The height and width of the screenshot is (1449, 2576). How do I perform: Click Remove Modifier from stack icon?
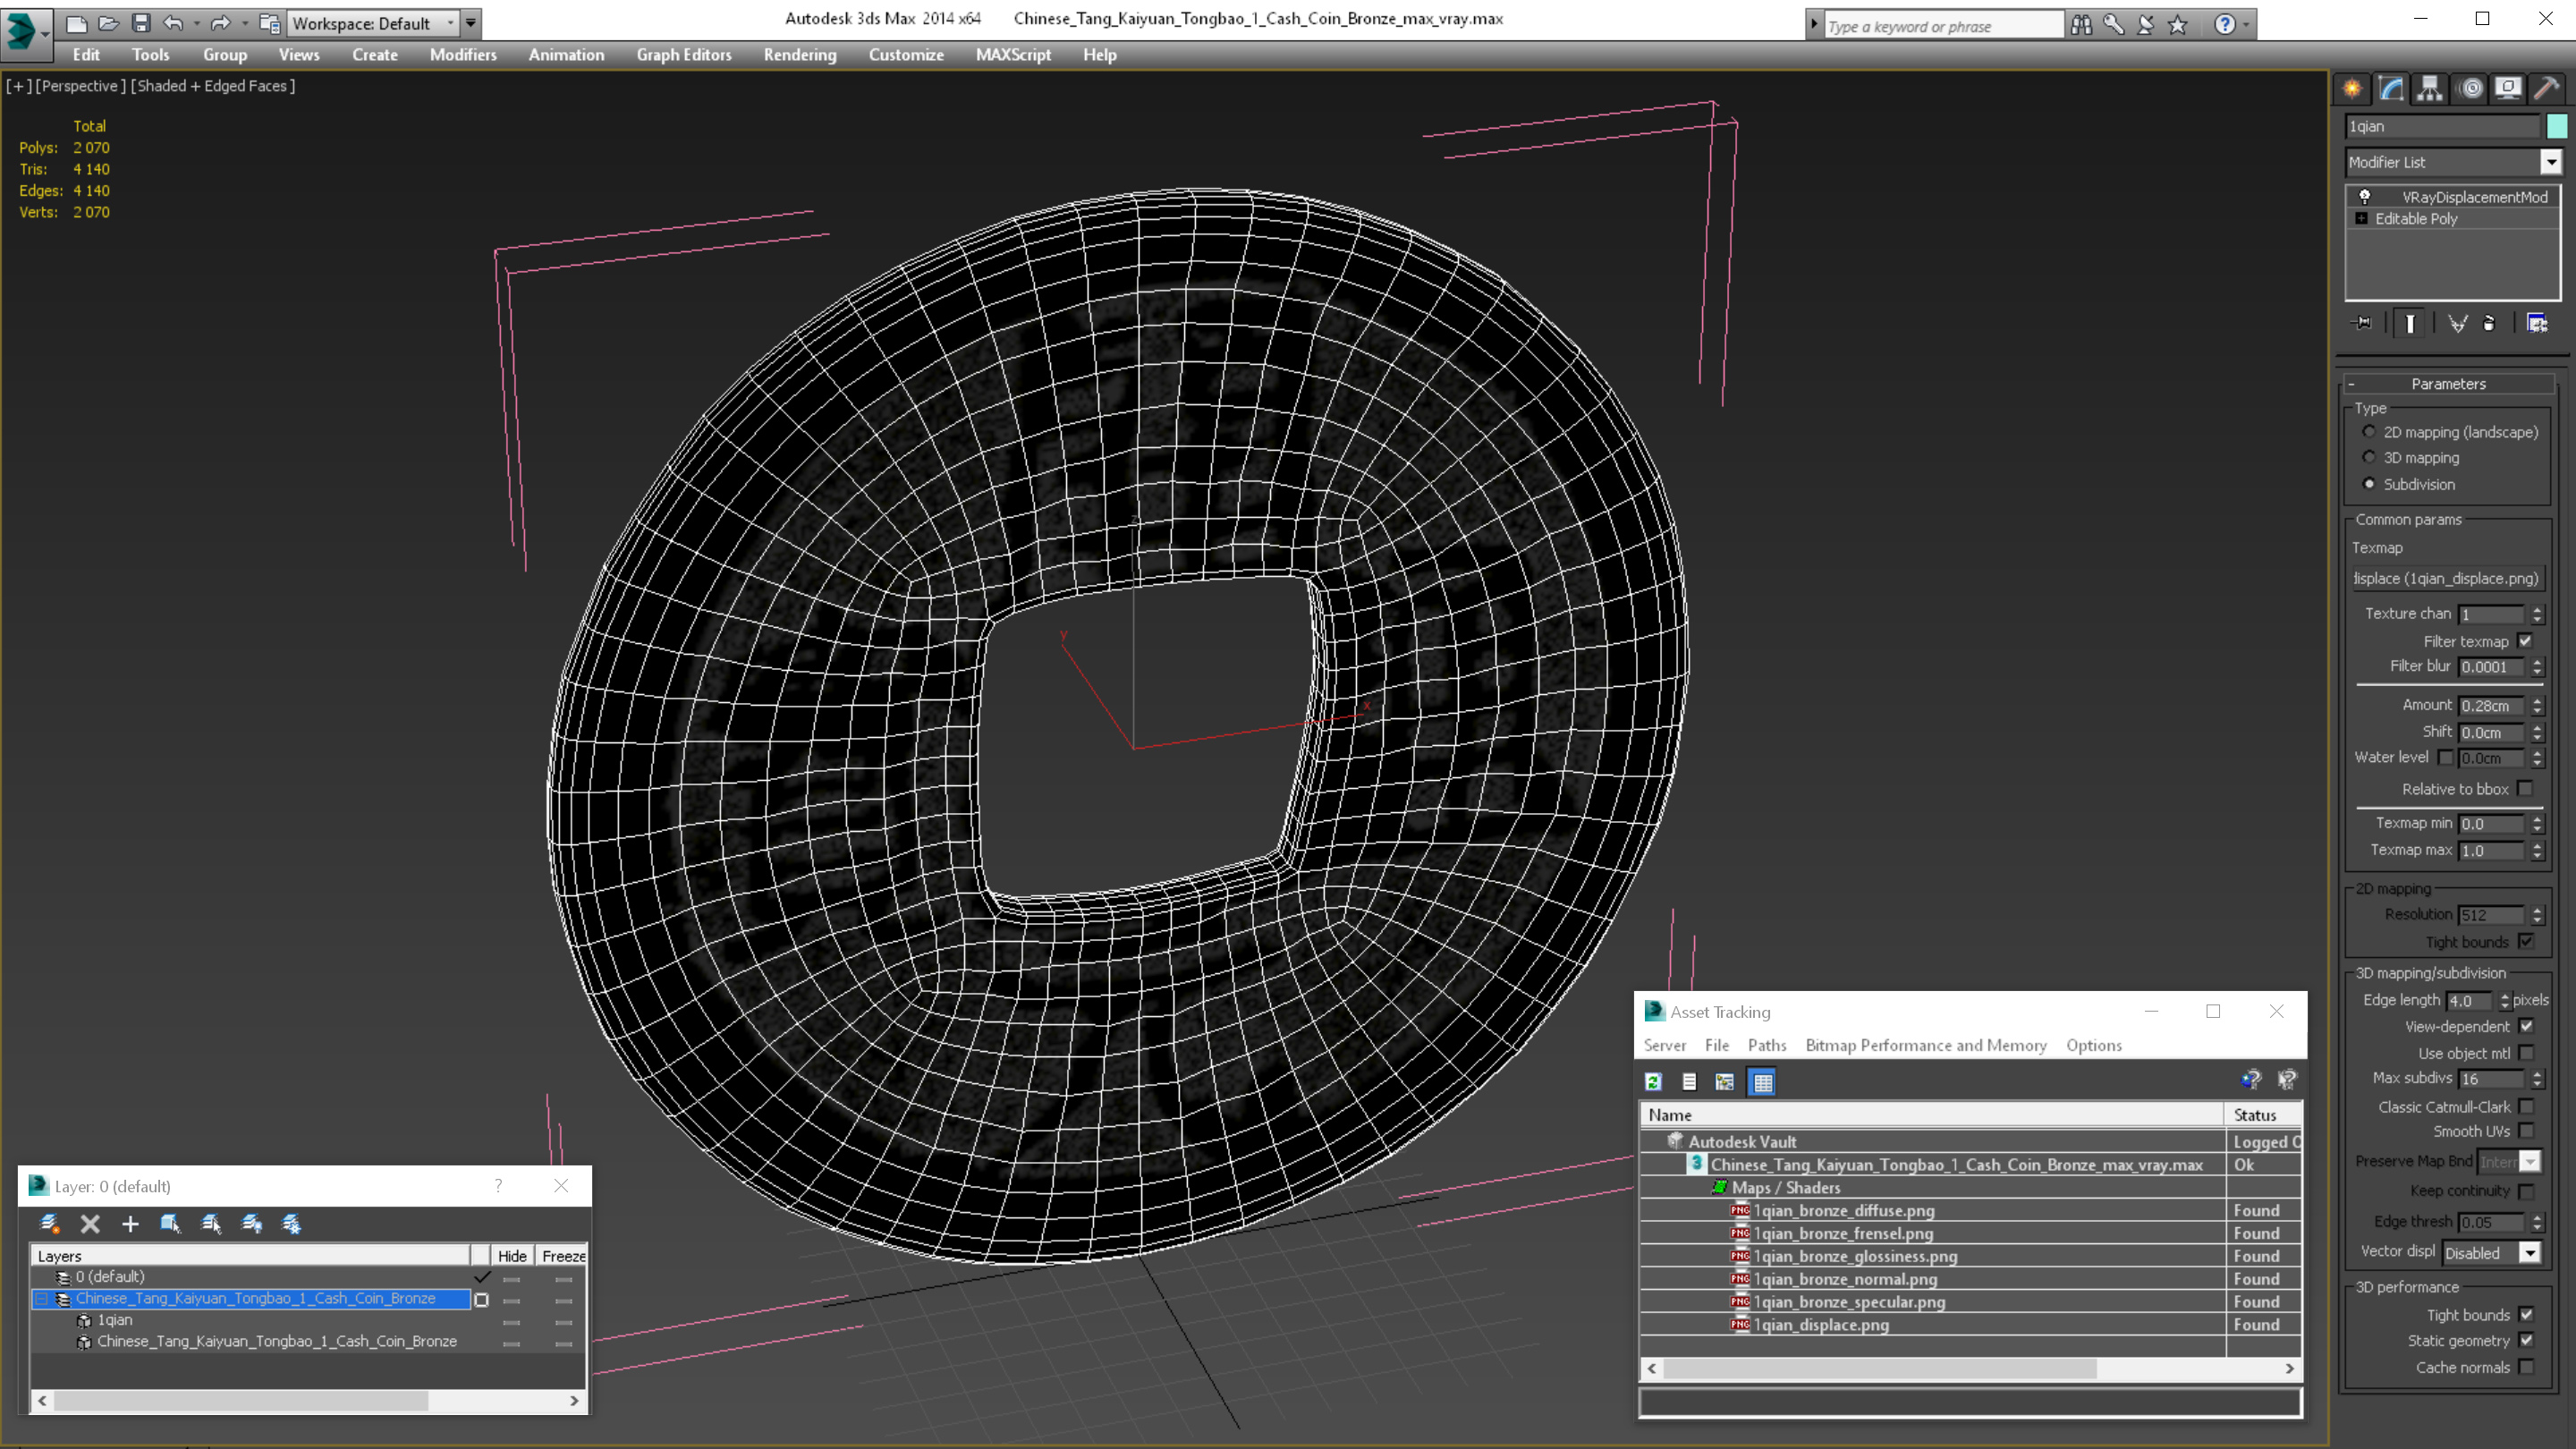(x=2489, y=323)
